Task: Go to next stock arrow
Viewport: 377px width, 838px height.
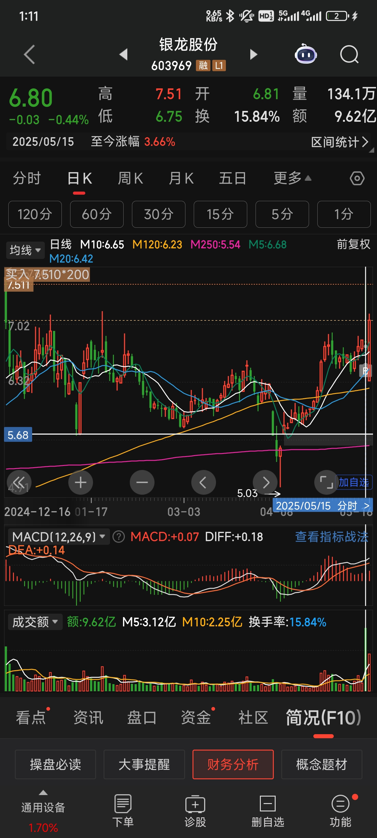Action: 253,54
